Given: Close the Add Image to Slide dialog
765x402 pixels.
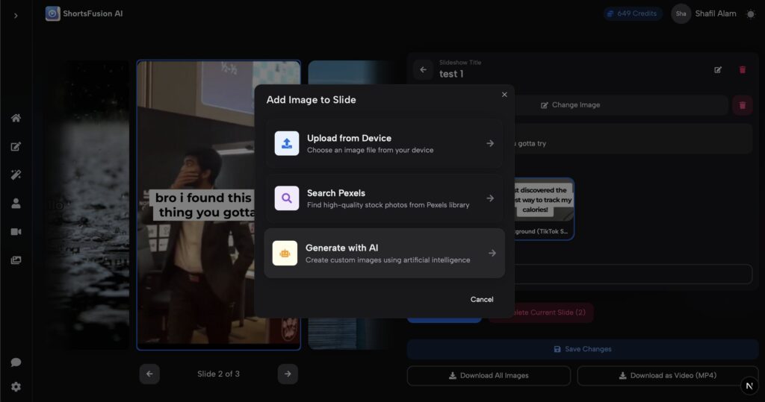Looking at the screenshot, I should point(504,95).
